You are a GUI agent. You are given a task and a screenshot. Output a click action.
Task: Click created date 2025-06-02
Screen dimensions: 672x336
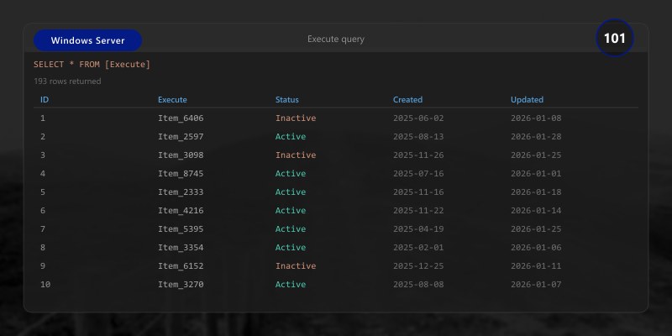(x=418, y=118)
